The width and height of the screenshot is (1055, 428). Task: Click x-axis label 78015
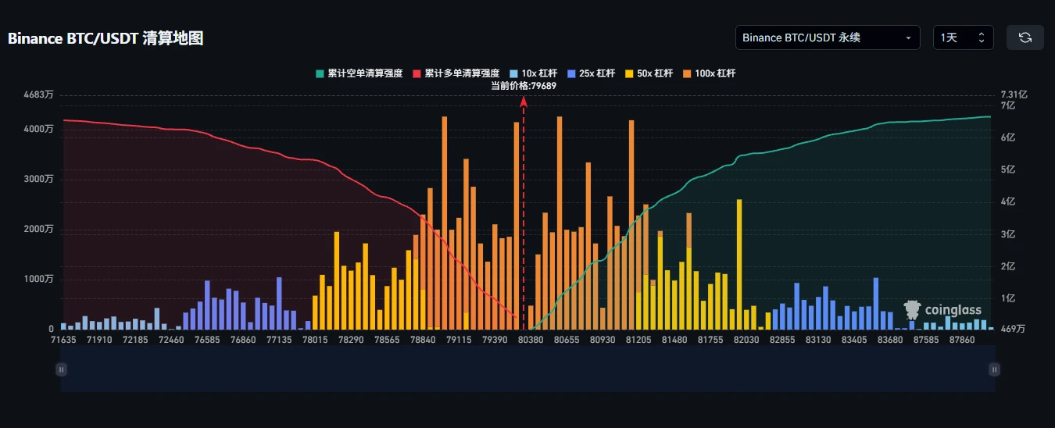point(315,341)
